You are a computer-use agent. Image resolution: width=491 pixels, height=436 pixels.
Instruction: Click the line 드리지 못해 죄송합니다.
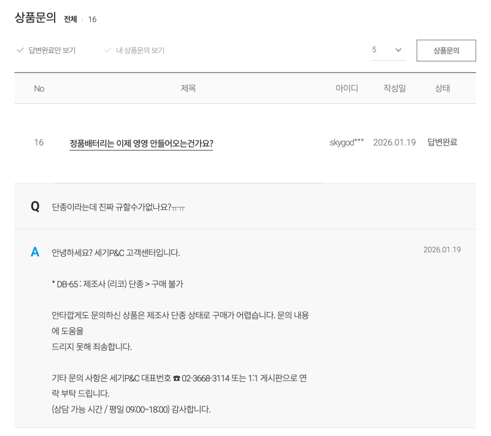(91, 347)
